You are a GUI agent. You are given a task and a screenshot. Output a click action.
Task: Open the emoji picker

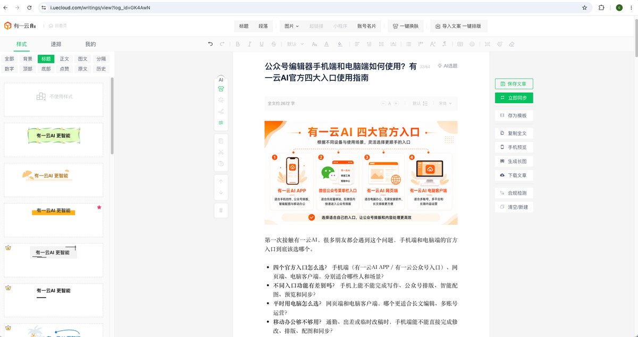(472, 44)
